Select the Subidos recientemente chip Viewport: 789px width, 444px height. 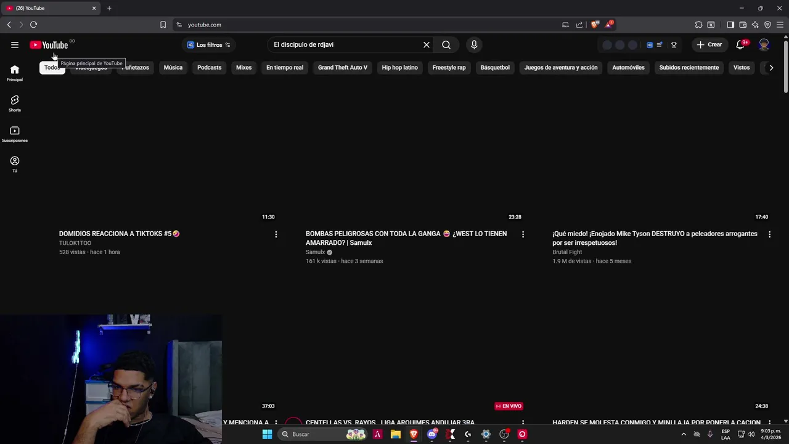(x=689, y=67)
